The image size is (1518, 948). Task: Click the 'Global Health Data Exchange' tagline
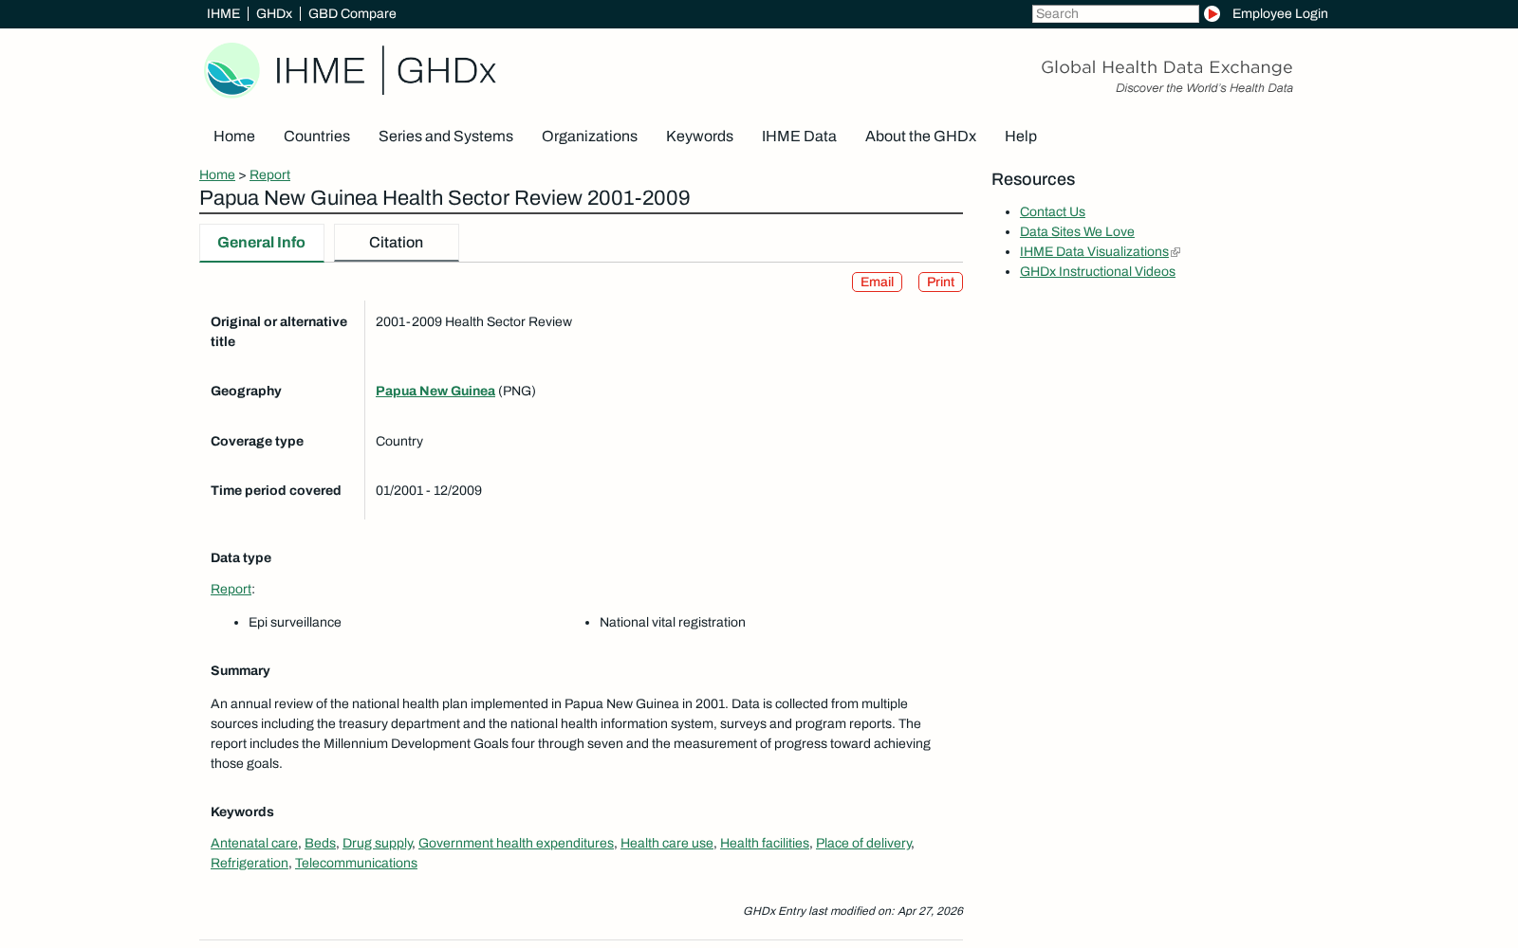tap(1167, 67)
